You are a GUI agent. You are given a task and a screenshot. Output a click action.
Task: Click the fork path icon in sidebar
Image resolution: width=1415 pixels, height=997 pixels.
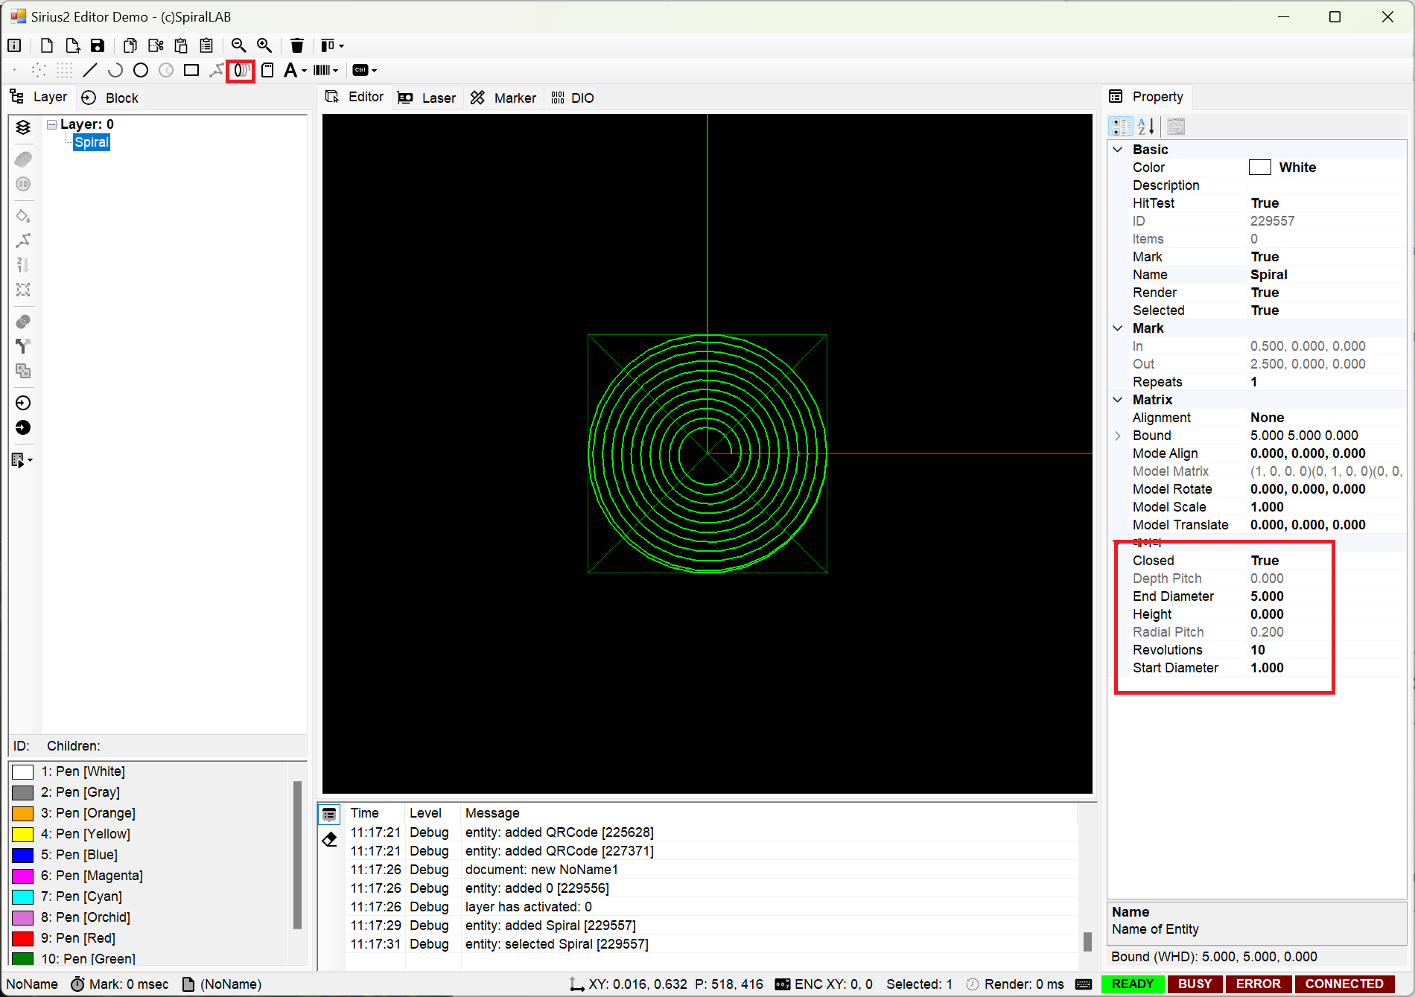click(x=23, y=346)
